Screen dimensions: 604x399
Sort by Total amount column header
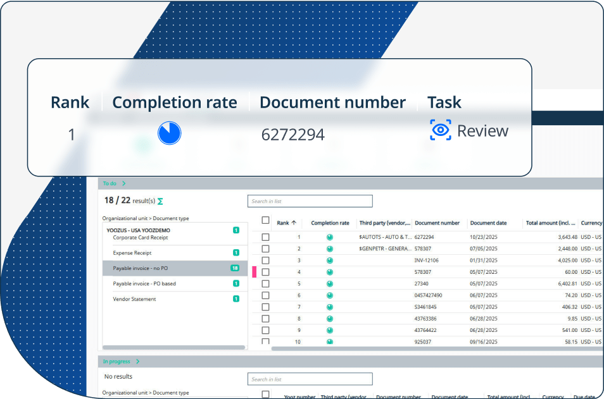point(550,223)
